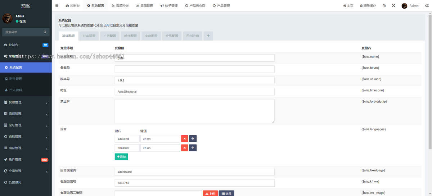
Task: Expand 雪茄管理 sidebar group
Action: (26, 114)
